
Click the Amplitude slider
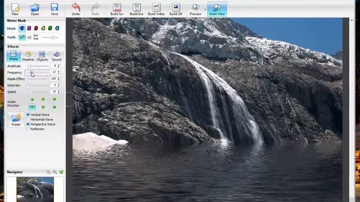click(x=38, y=66)
